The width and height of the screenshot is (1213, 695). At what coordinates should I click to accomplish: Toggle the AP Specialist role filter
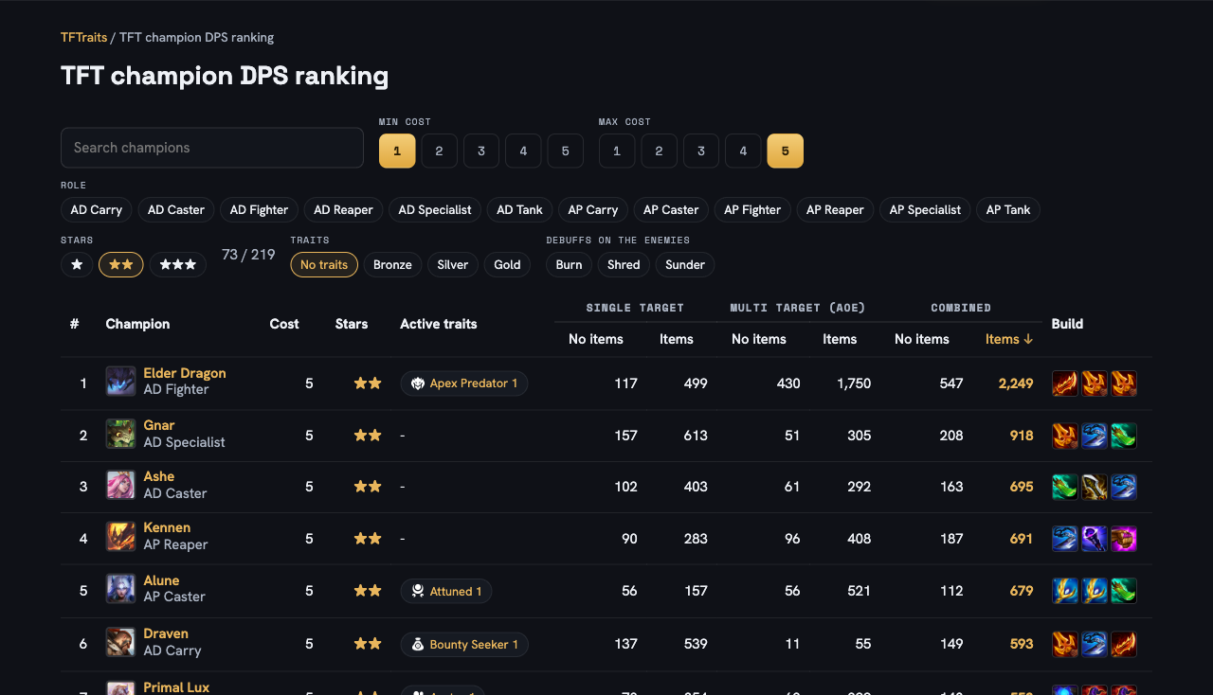coord(925,210)
